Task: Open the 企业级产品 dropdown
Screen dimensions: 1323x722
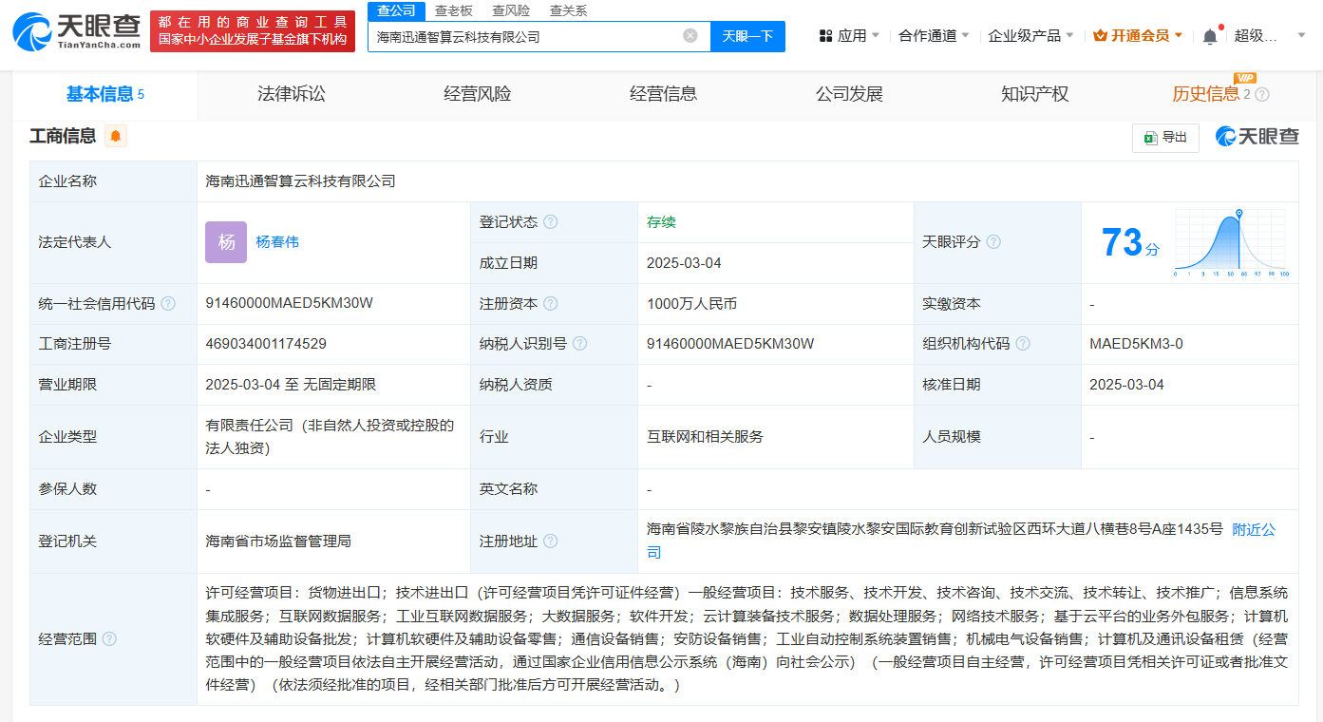Action: pos(1030,36)
